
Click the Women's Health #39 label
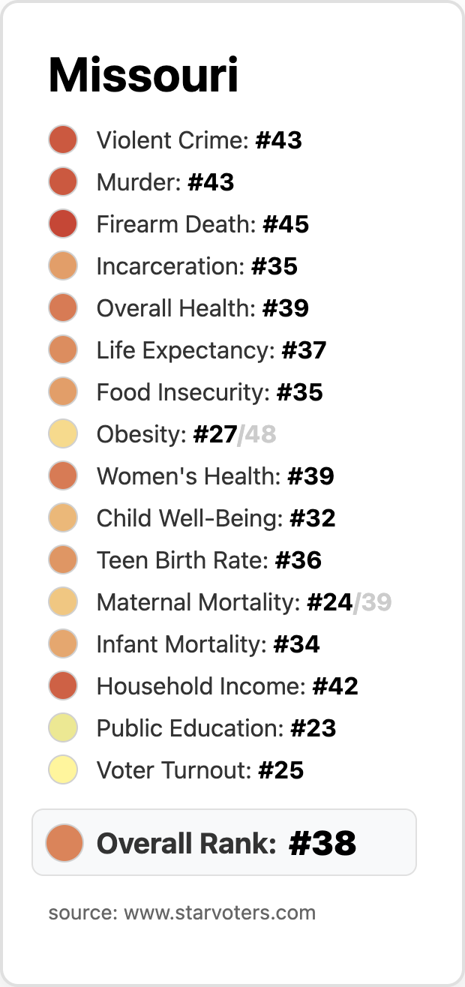[215, 476]
